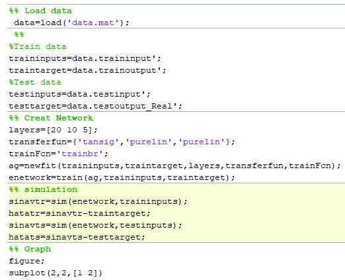Viewport: 345px width, 280px height.
Task: Click the sinavts=sim(enetwork,testinputs); line
Action: point(95,225)
